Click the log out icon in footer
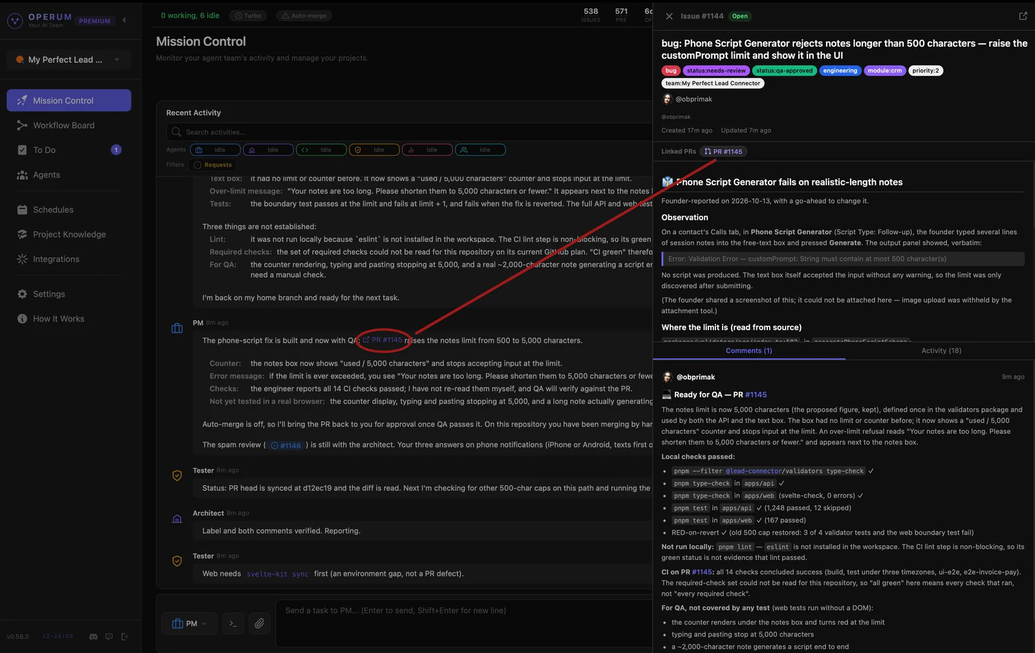The image size is (1035, 653). coord(125,637)
